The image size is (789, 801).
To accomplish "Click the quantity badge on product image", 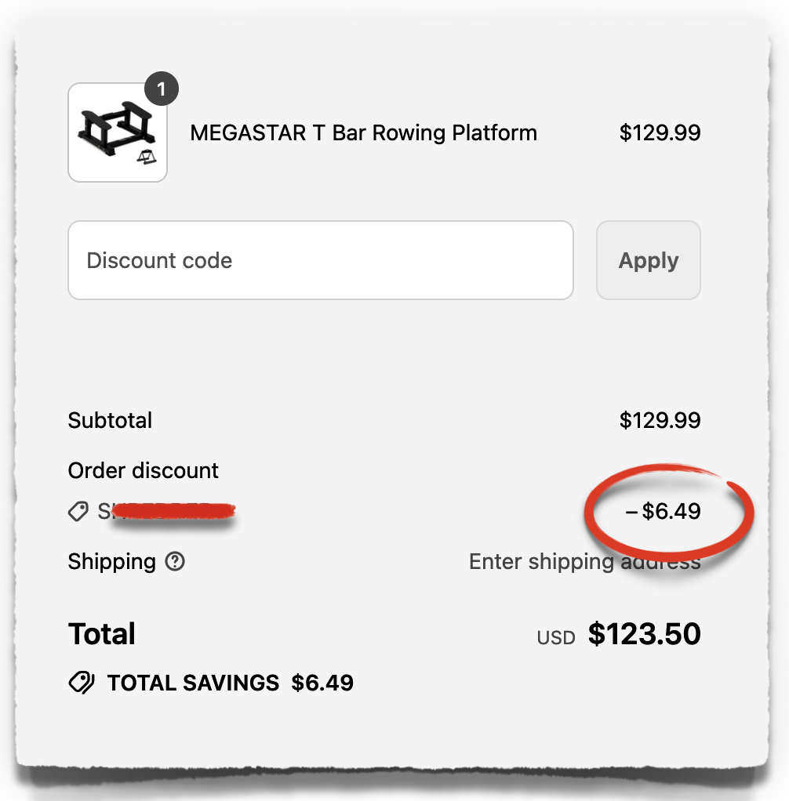I will 162,90.
